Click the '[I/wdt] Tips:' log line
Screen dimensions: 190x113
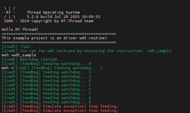coord(17,47)
